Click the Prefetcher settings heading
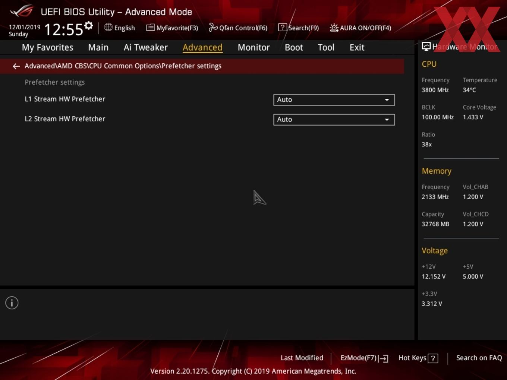 click(x=55, y=82)
